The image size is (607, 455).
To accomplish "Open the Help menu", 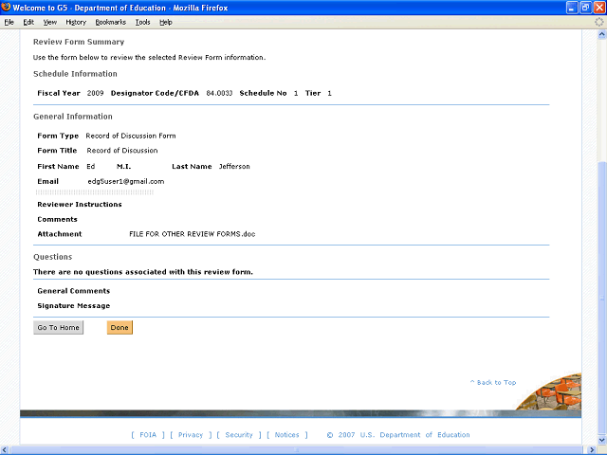I will [x=166, y=23].
